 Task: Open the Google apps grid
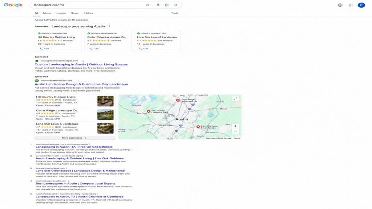(351, 5)
